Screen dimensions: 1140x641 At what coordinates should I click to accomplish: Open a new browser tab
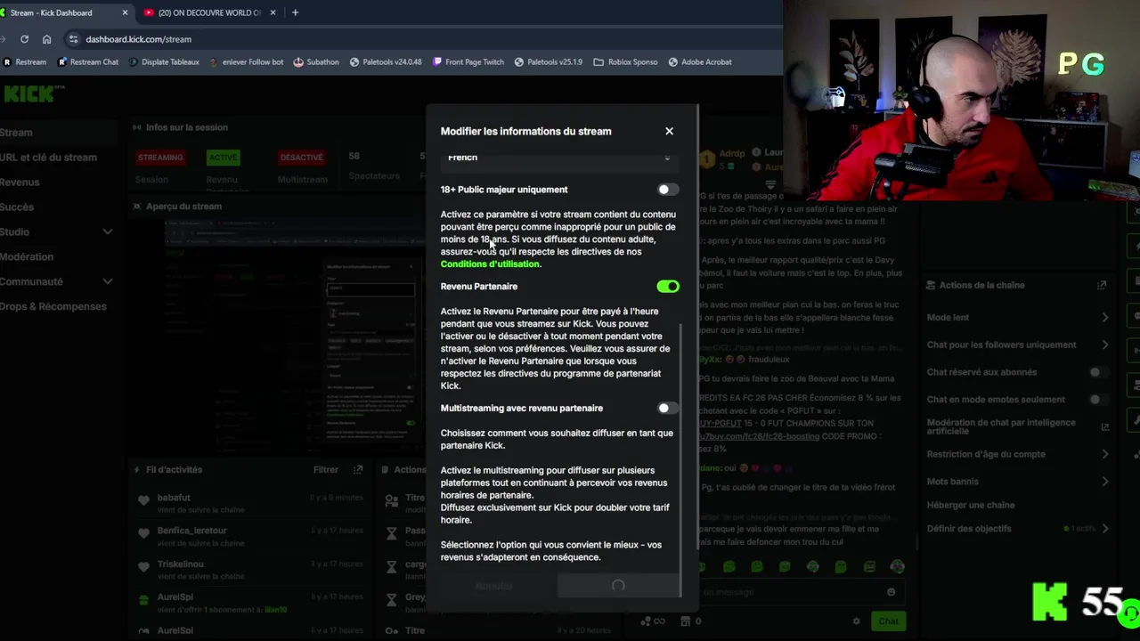coord(295,12)
